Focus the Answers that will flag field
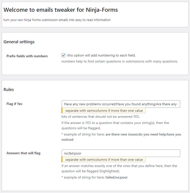Image resolution: width=190 pixels, height=193 pixels. click(121, 153)
